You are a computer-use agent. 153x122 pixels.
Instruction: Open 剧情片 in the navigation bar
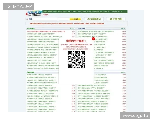50,12
